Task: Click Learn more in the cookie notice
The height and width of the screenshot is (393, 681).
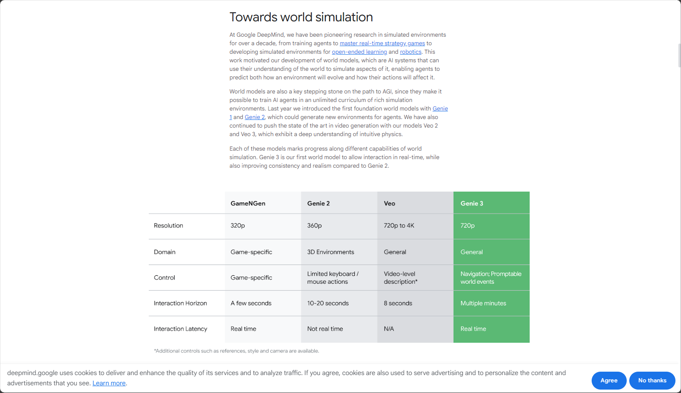Action: (109, 383)
